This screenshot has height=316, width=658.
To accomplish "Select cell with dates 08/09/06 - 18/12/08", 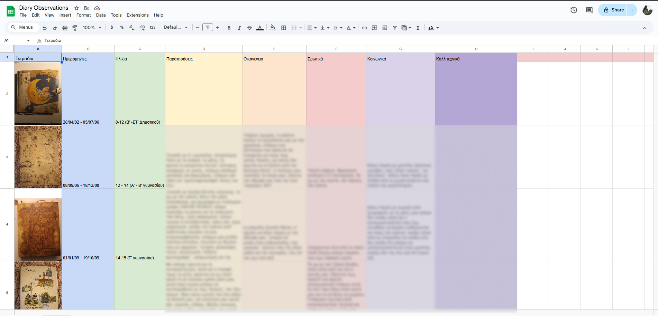I will pyautogui.click(x=88, y=157).
